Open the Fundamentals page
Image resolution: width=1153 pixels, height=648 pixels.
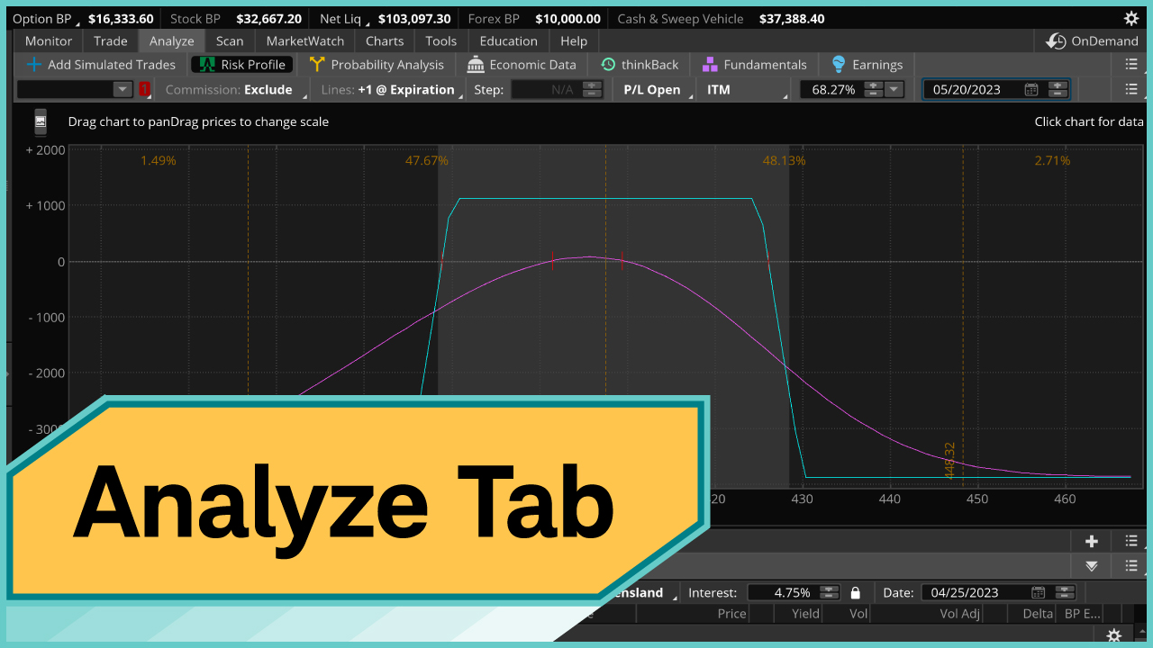pyautogui.click(x=754, y=65)
